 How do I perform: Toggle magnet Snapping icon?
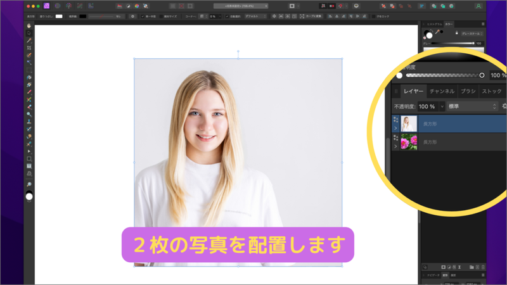pos(340,6)
